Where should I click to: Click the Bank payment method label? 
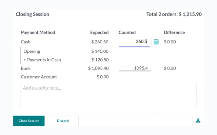coord(26,68)
